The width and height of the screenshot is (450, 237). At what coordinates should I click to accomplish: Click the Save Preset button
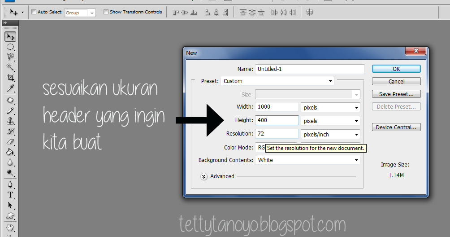click(x=396, y=94)
